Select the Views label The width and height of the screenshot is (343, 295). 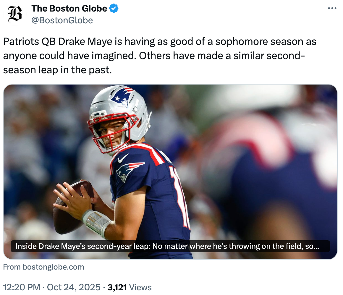[x=140, y=287]
